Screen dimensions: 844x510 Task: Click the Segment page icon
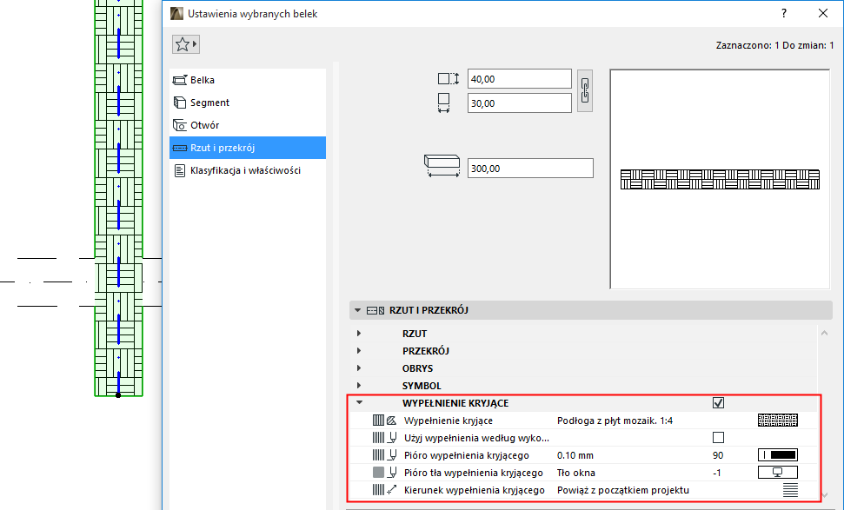[180, 103]
